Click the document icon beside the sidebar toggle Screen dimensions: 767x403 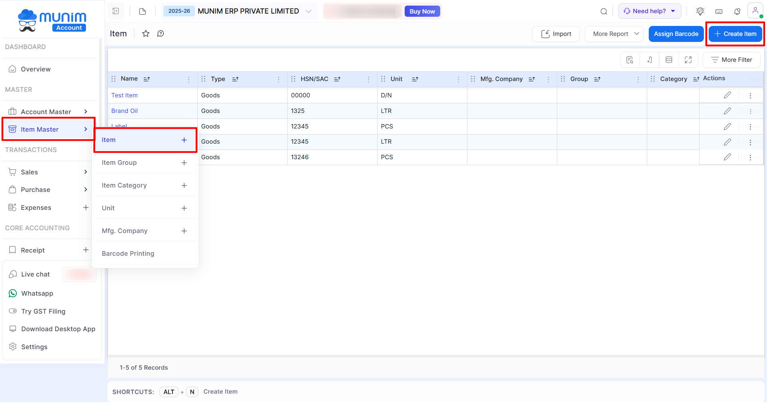[x=143, y=11]
